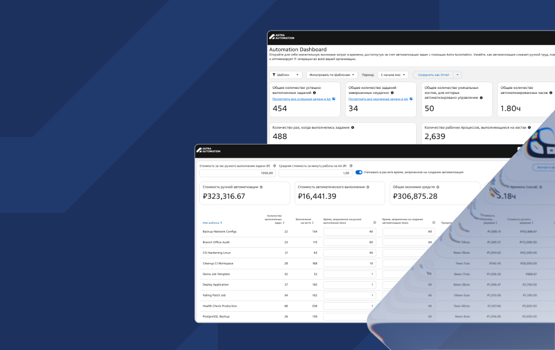This screenshot has width=555, height=350.
Task: Open the "Шаблон" filter type dropdown
Action: (286, 75)
